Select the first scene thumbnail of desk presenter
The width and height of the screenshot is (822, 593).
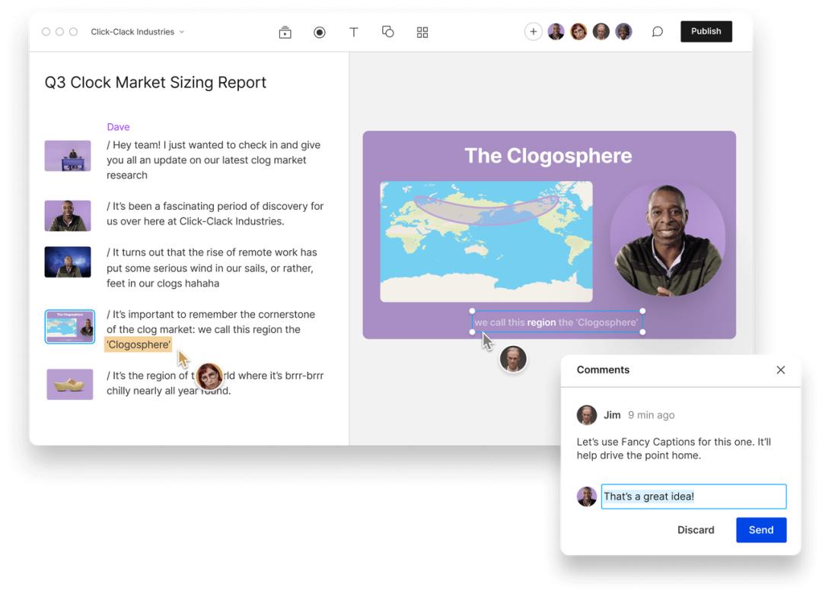68,156
